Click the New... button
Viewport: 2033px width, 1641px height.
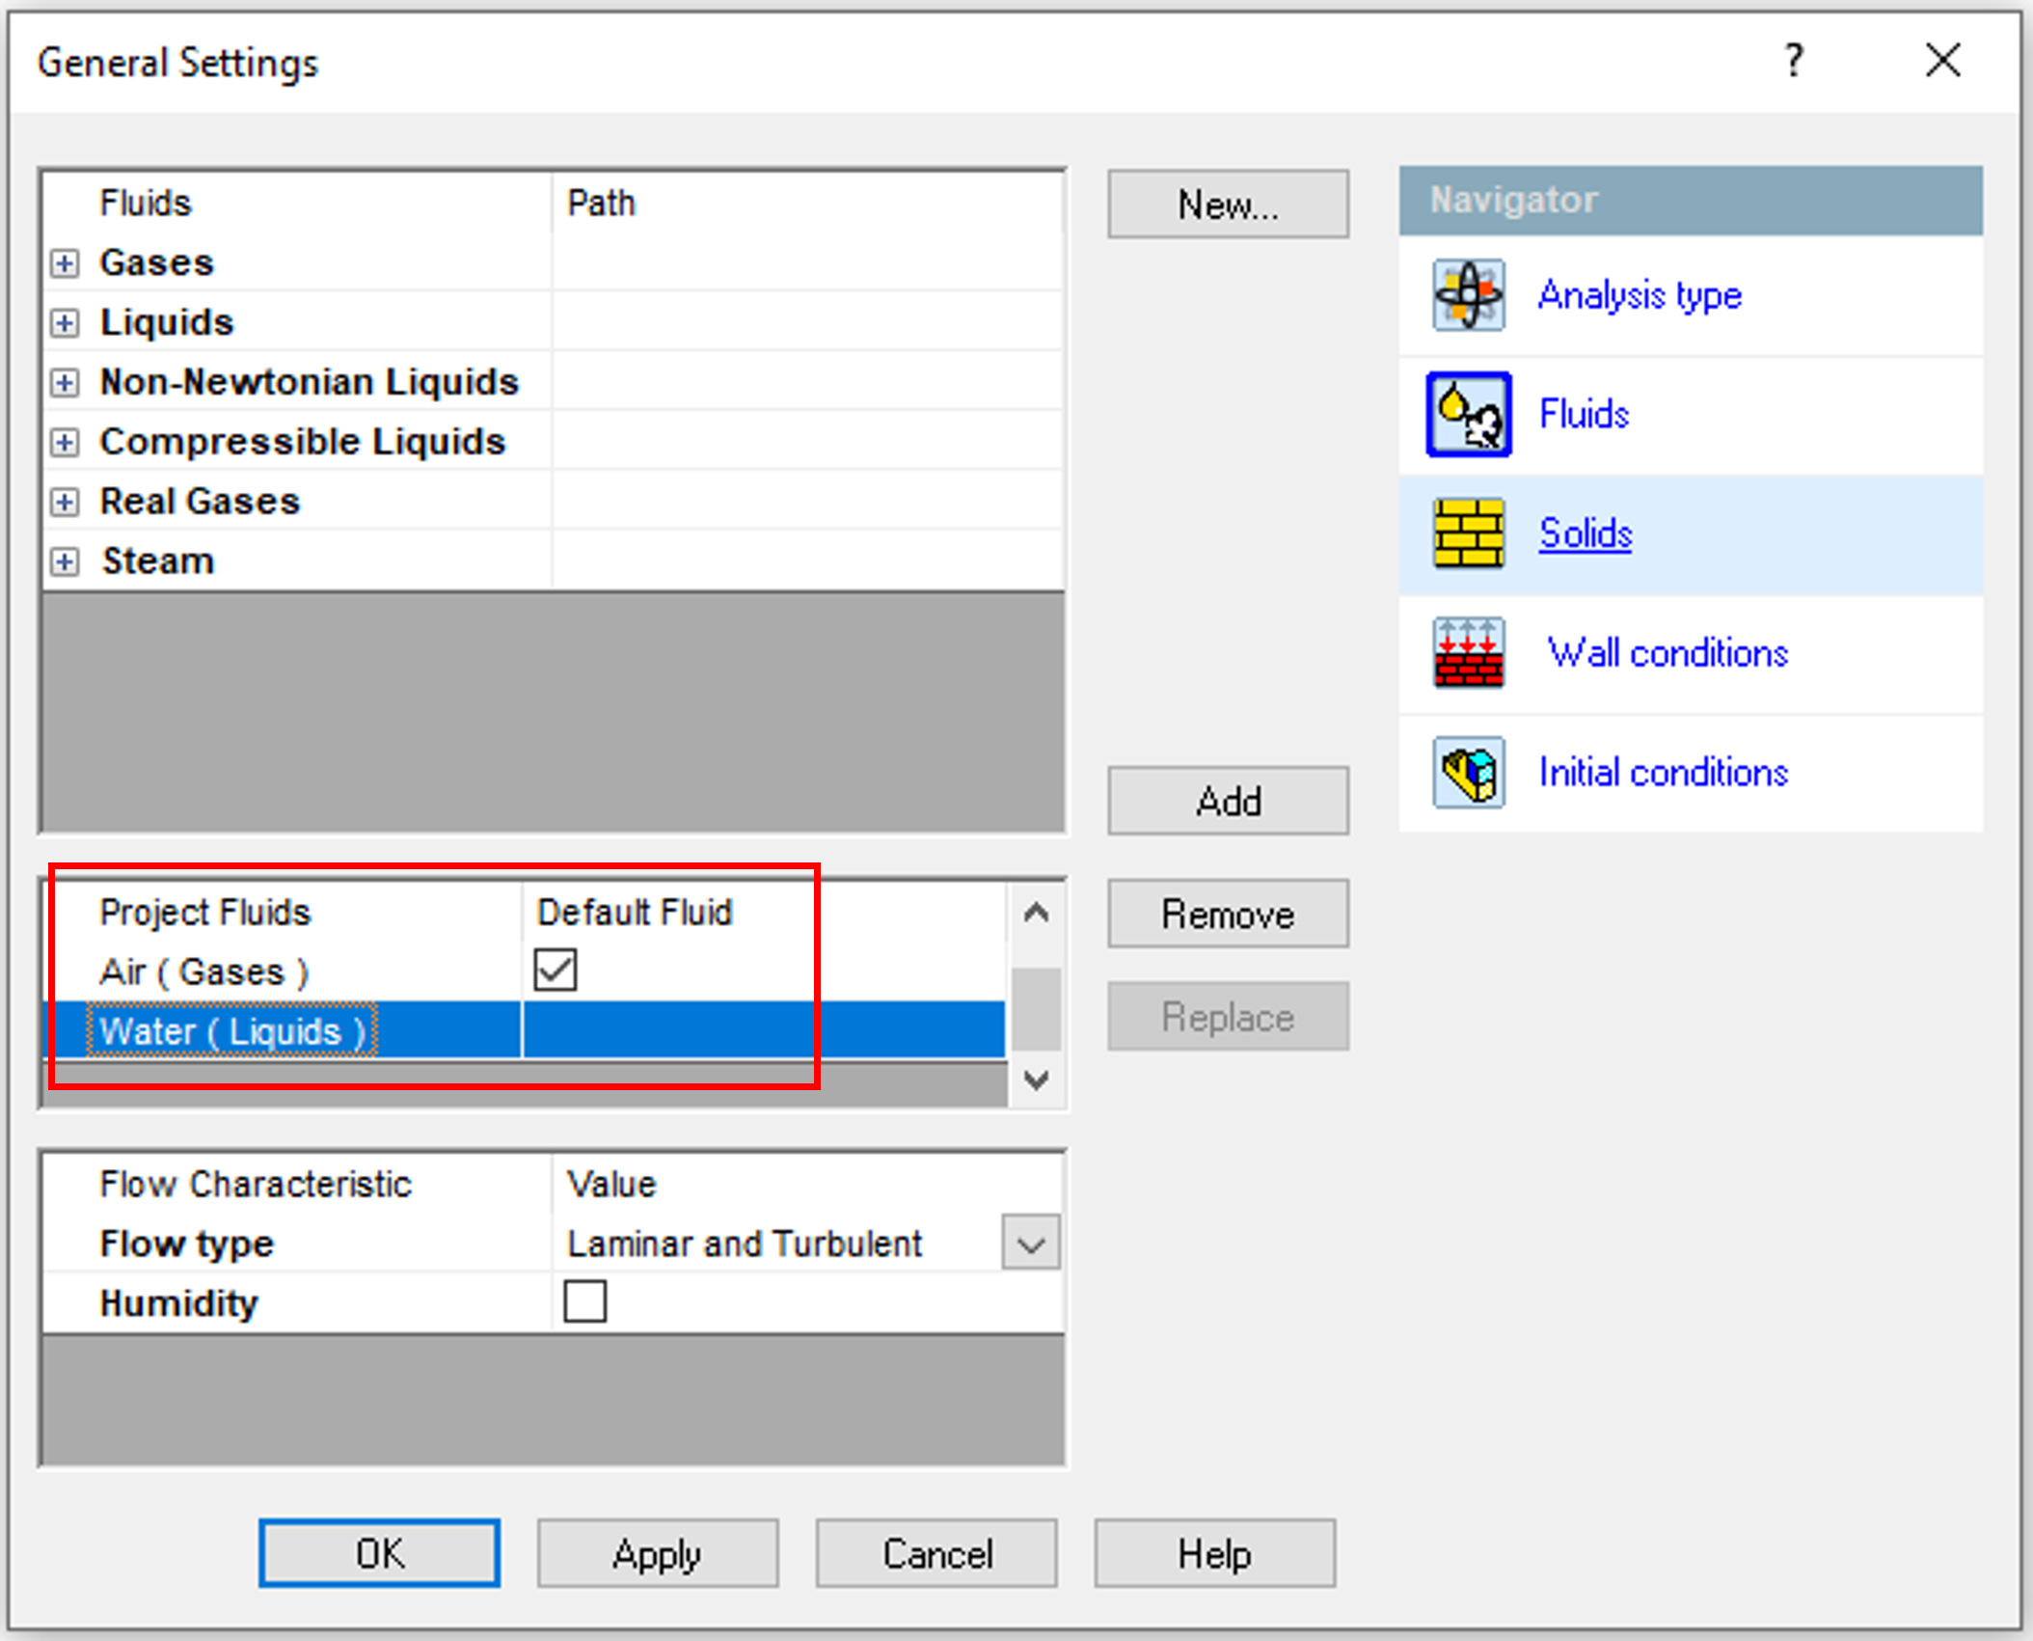[1228, 205]
